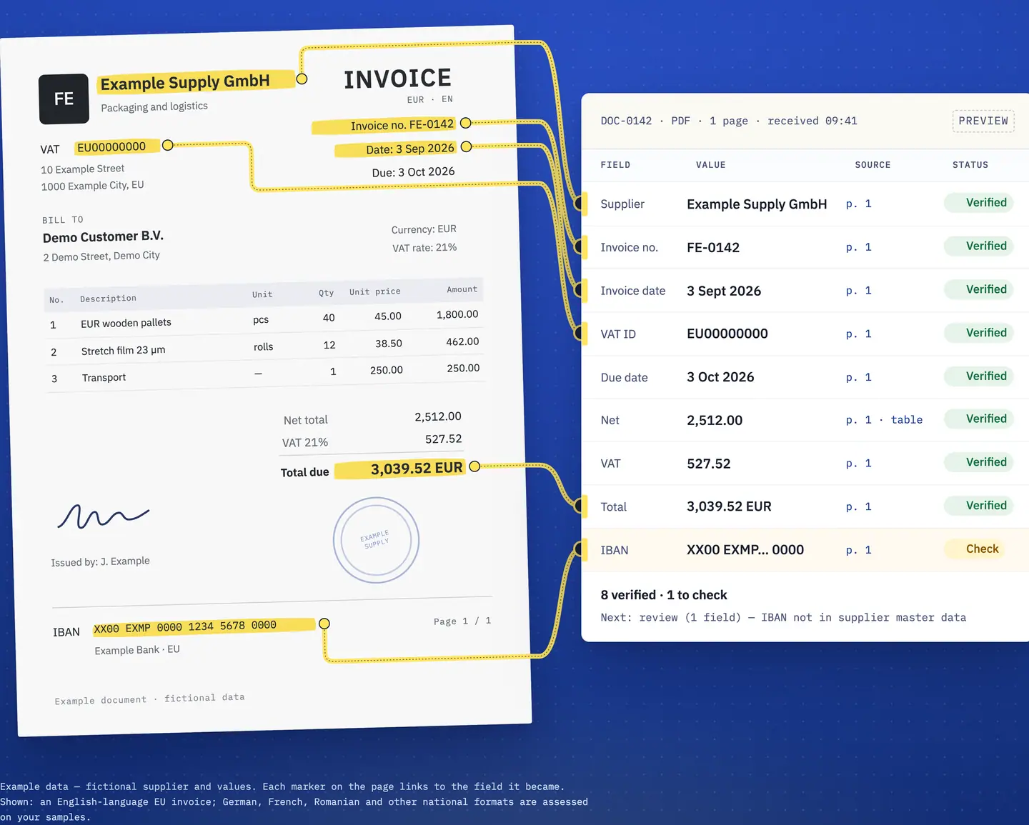
Task: Select the extracted Total 3,039.52 EUR
Action: pyautogui.click(x=729, y=506)
